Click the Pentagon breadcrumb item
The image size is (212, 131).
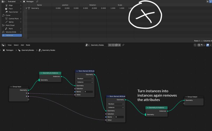8,50
